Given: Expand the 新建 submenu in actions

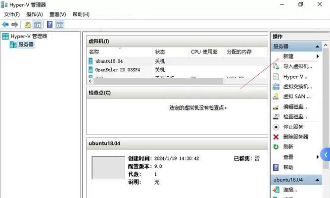Looking at the screenshot, I should [x=296, y=56].
